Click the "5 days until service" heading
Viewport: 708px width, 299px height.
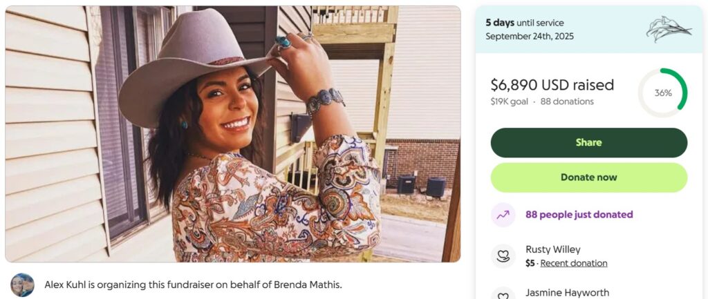pyautogui.click(x=524, y=23)
